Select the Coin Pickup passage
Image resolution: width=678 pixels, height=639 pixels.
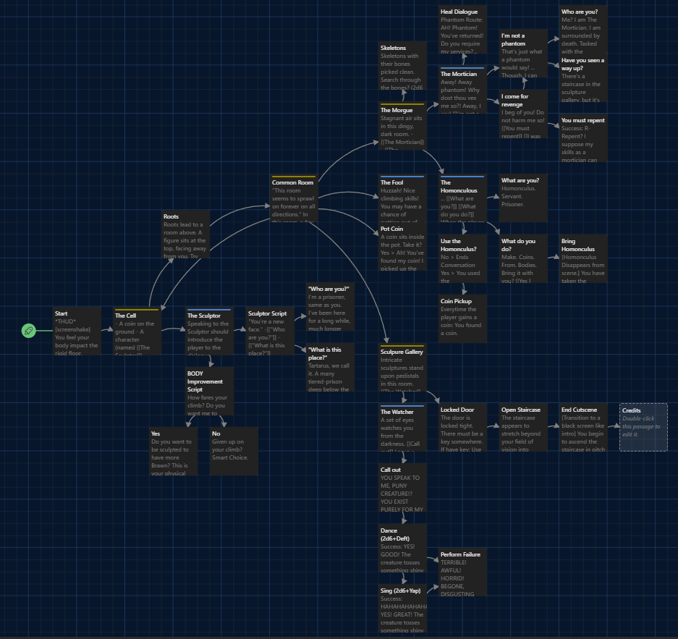(x=462, y=319)
